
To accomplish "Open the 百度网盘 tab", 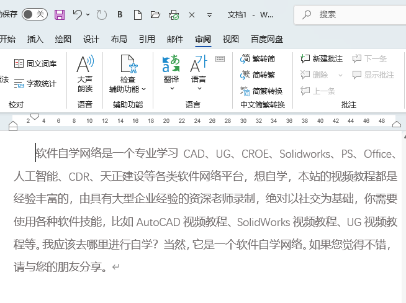I will (267, 39).
